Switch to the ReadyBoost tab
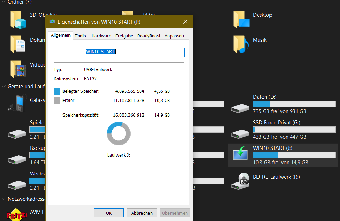 pyautogui.click(x=149, y=36)
